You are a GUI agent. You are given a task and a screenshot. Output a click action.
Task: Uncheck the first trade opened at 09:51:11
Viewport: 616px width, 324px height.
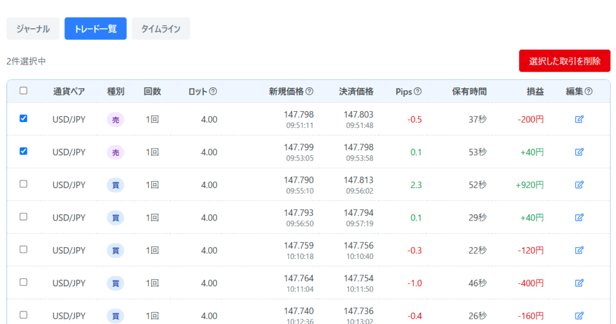[23, 118]
